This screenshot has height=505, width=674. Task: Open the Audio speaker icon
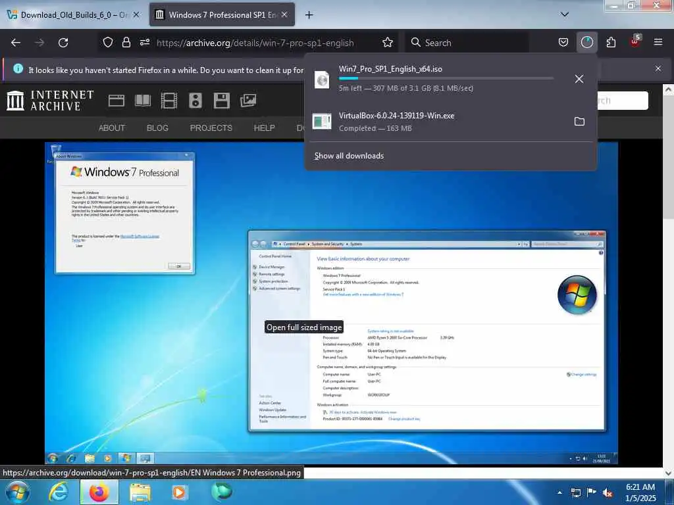pos(195,101)
